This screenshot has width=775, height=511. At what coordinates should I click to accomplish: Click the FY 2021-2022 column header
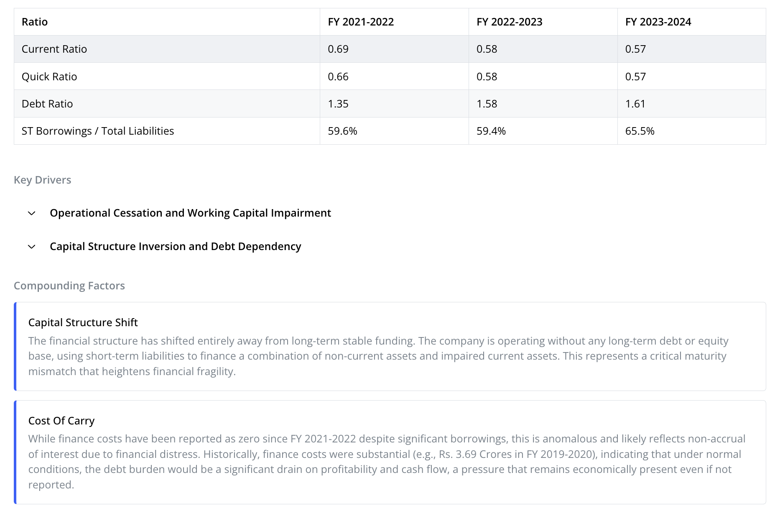point(361,22)
